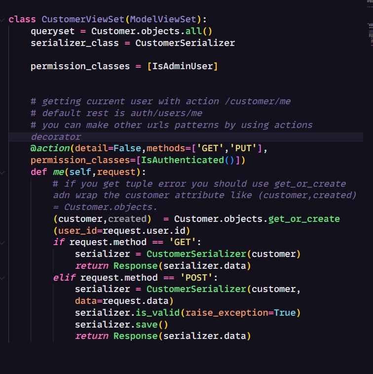Click 'ModelViewSet' base class name
Screen dimensions: 373x374
click(163, 19)
